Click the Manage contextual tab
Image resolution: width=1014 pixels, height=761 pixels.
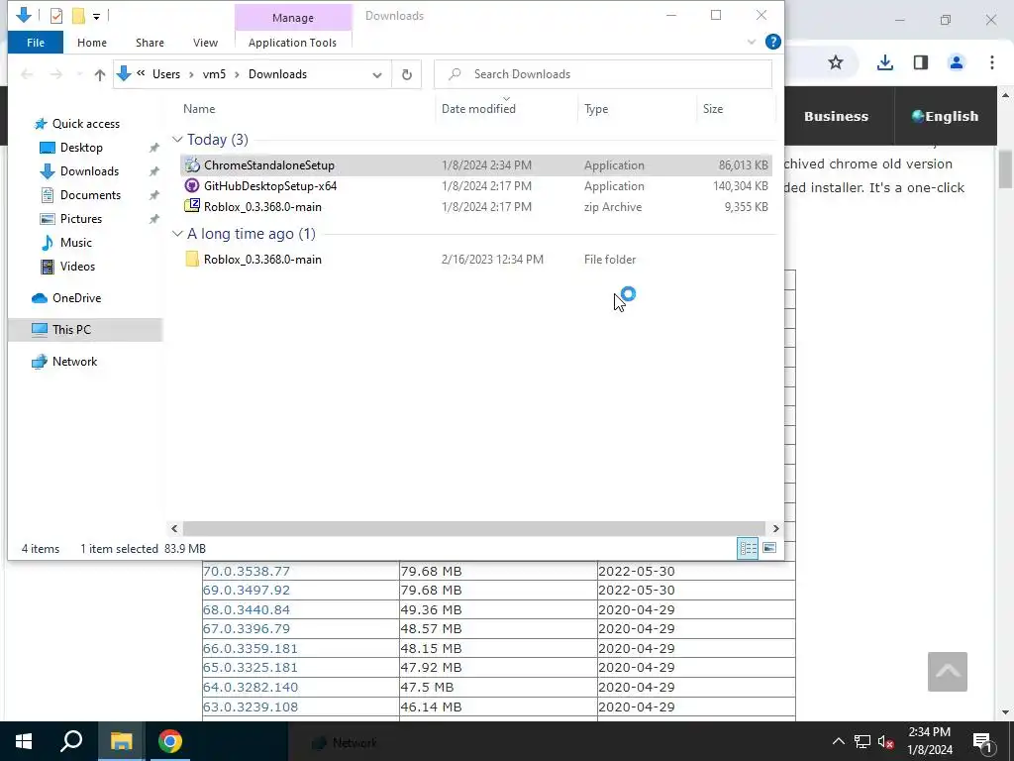(293, 18)
